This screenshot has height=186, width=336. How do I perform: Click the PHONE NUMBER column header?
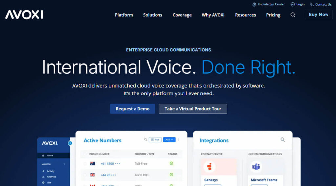pyautogui.click(x=99, y=154)
